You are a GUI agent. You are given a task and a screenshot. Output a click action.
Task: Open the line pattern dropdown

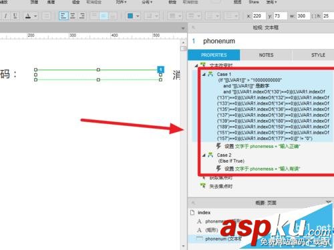tap(213, 16)
